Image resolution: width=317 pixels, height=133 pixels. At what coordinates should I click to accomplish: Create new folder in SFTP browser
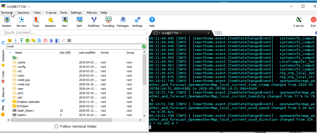(x=33, y=40)
